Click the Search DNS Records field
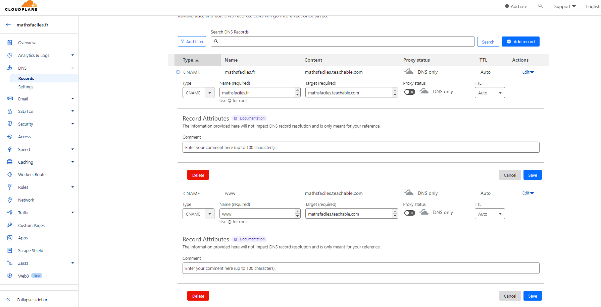601x307 pixels. pos(342,42)
